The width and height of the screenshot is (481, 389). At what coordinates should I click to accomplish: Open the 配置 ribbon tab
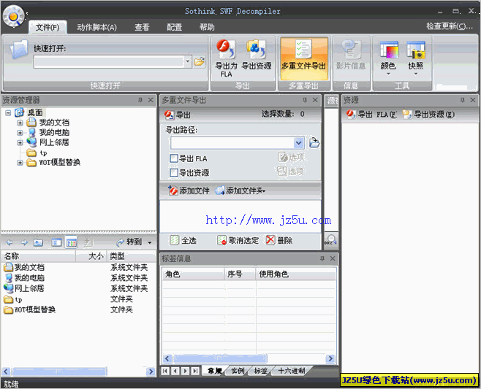click(175, 27)
